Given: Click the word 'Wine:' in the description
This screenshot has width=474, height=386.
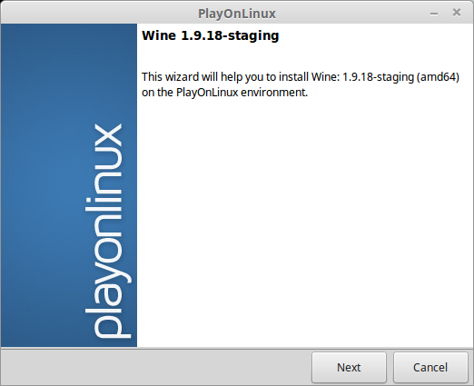Looking at the screenshot, I should 325,77.
